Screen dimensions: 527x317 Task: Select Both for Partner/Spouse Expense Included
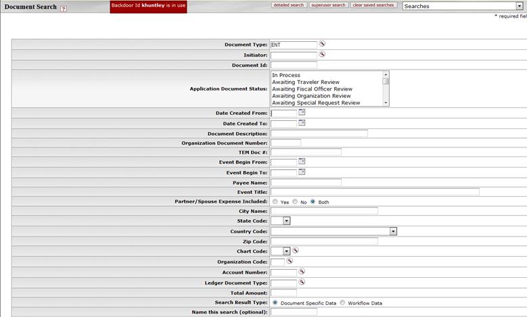pos(313,202)
